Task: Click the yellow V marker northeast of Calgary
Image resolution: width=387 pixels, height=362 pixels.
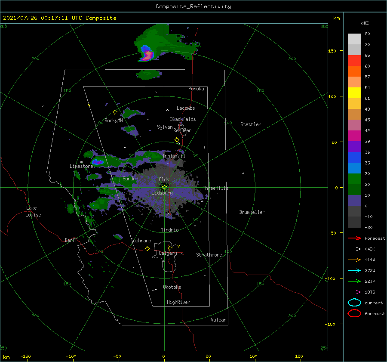Action: (179, 246)
